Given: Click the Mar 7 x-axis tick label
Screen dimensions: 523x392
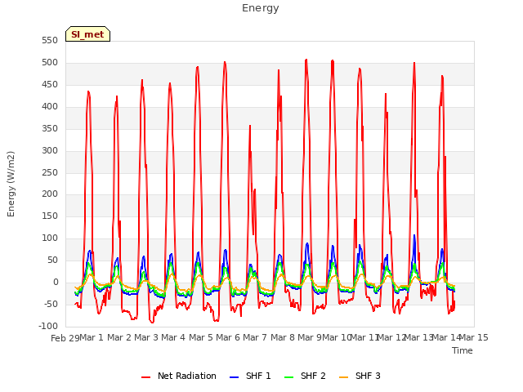Looking at the screenshot, I should tap(255, 337).
